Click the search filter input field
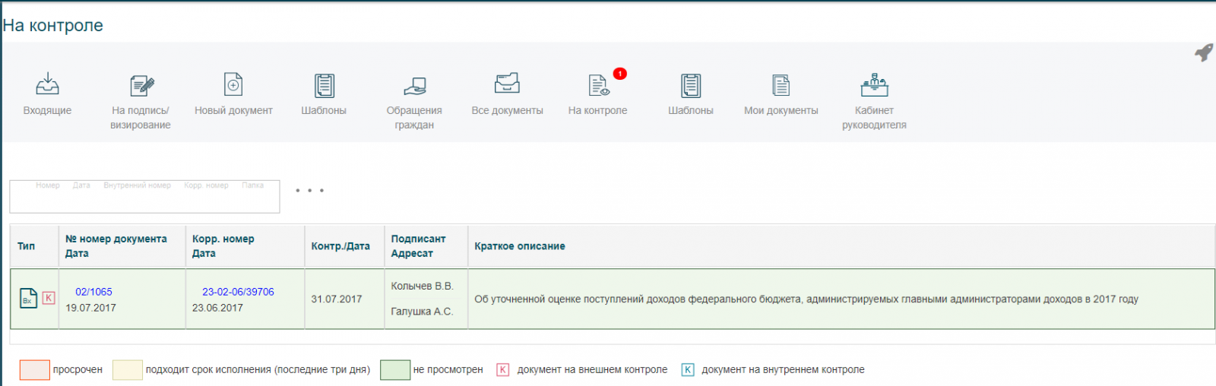 144,200
